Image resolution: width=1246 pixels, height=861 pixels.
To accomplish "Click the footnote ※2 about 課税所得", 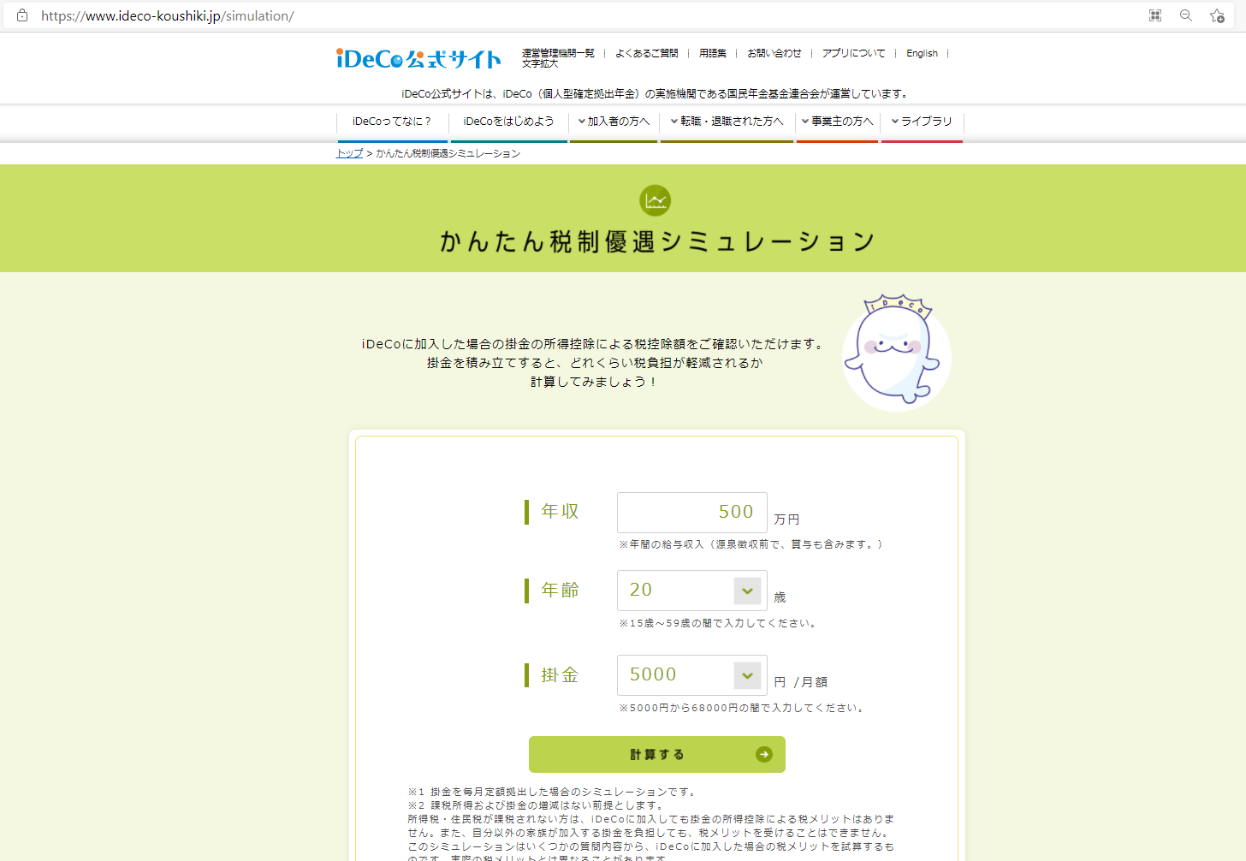I will pyautogui.click(x=537, y=805).
